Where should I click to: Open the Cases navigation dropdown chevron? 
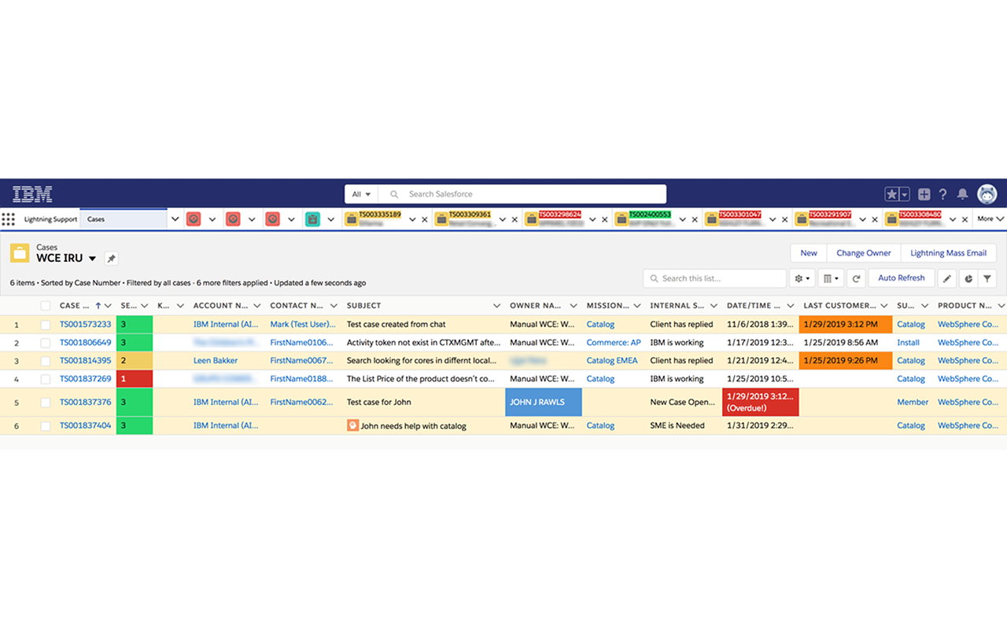[175, 219]
